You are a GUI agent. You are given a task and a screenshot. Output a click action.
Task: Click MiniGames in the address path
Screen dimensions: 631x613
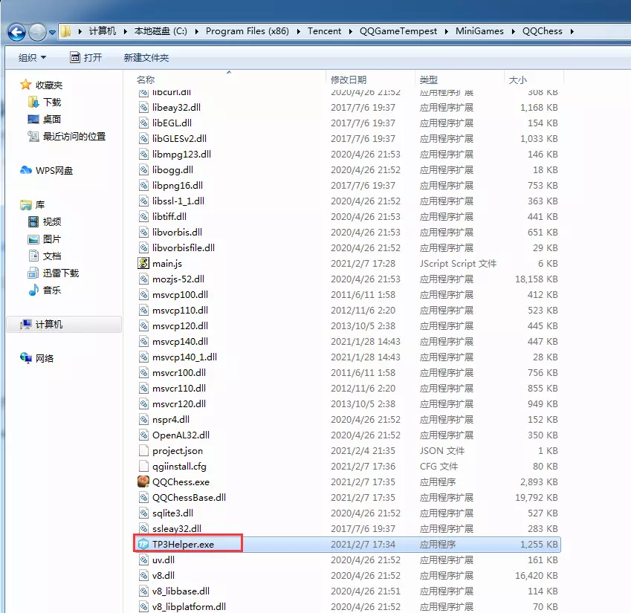480,31
